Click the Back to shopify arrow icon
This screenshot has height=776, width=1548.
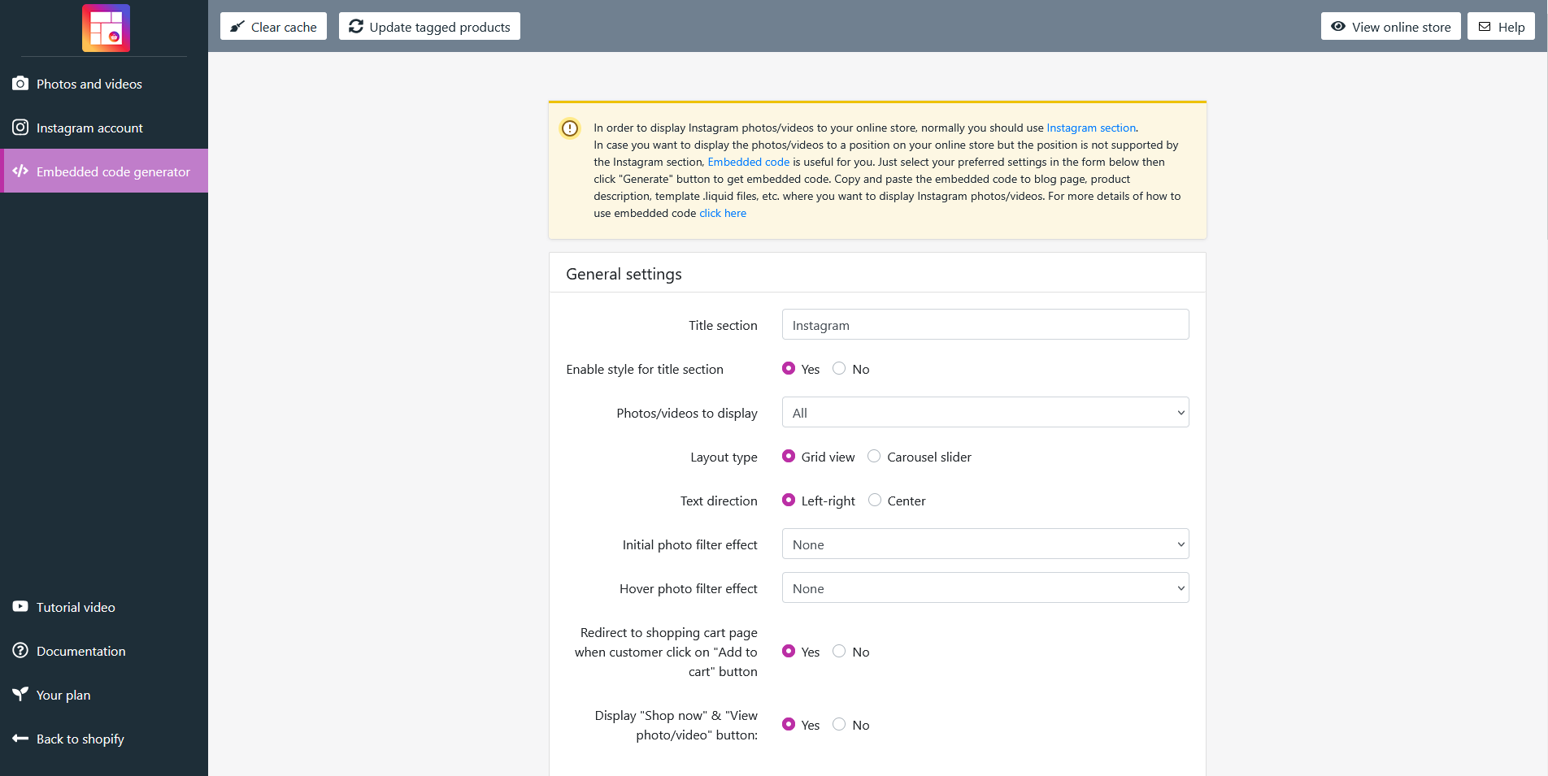click(20, 739)
